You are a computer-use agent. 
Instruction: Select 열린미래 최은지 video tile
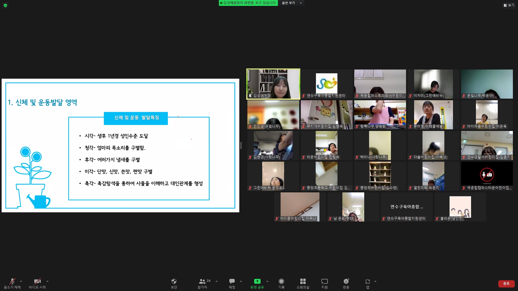tap(434, 176)
